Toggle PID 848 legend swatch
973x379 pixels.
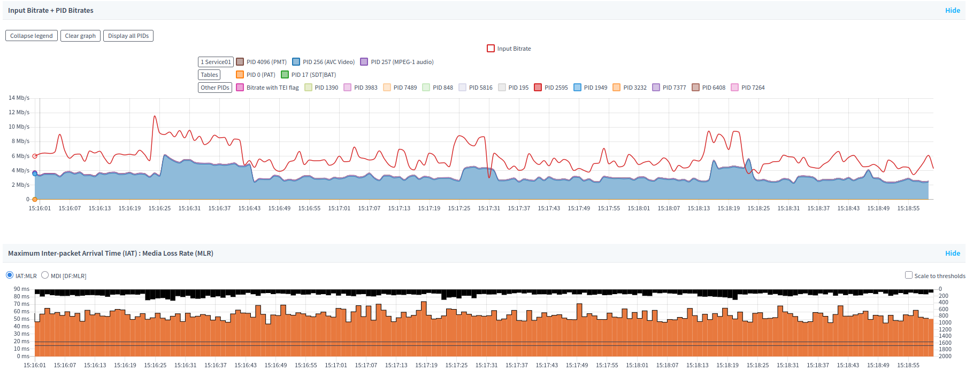pos(426,88)
